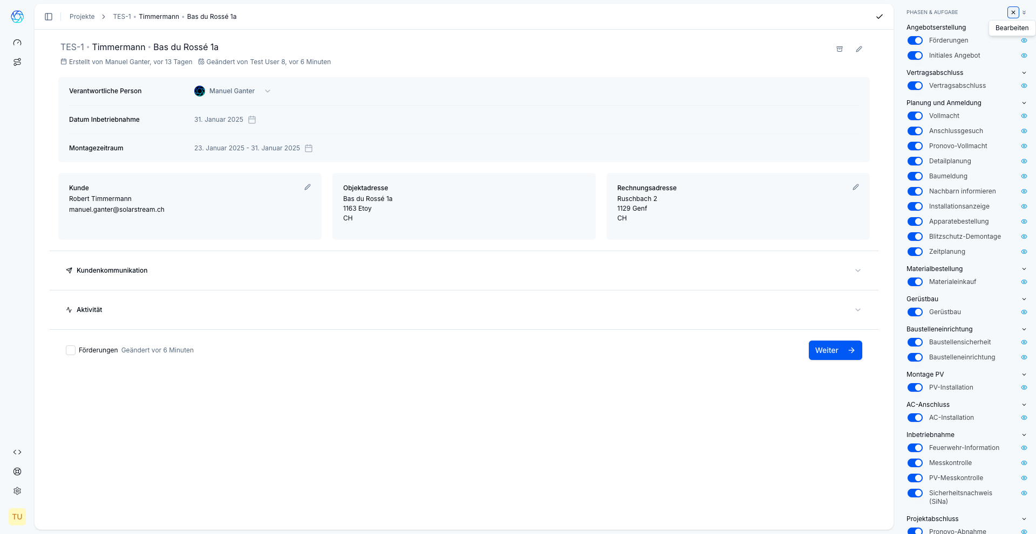
Task: Turn off the PV-Installation toggle
Action: coord(915,387)
